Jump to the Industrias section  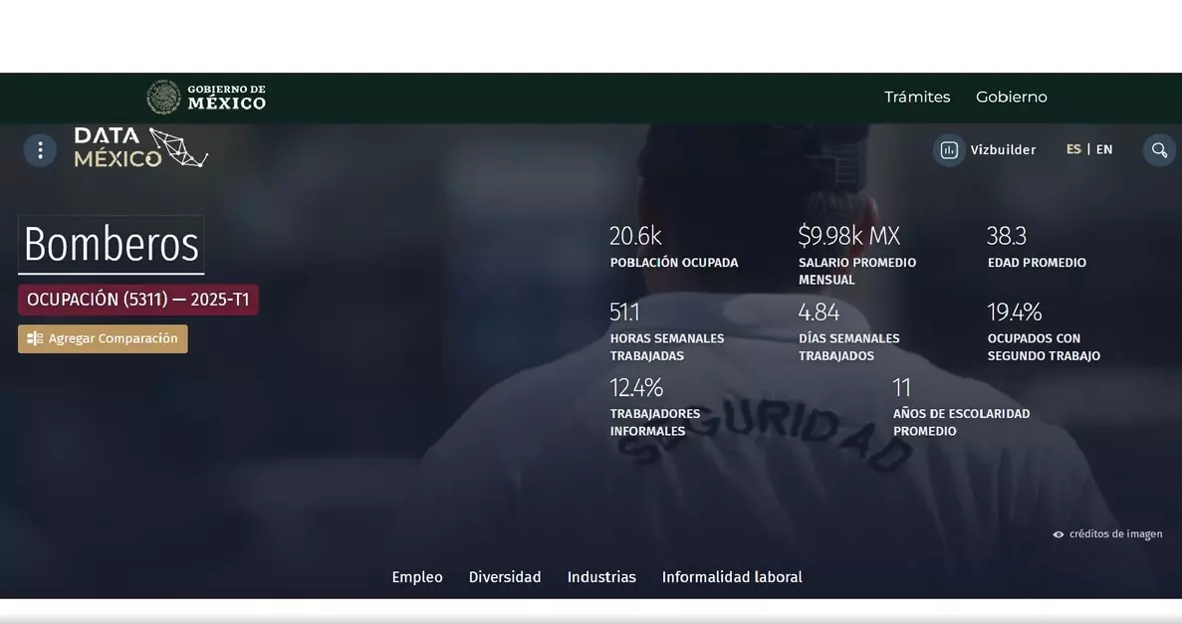click(x=601, y=577)
